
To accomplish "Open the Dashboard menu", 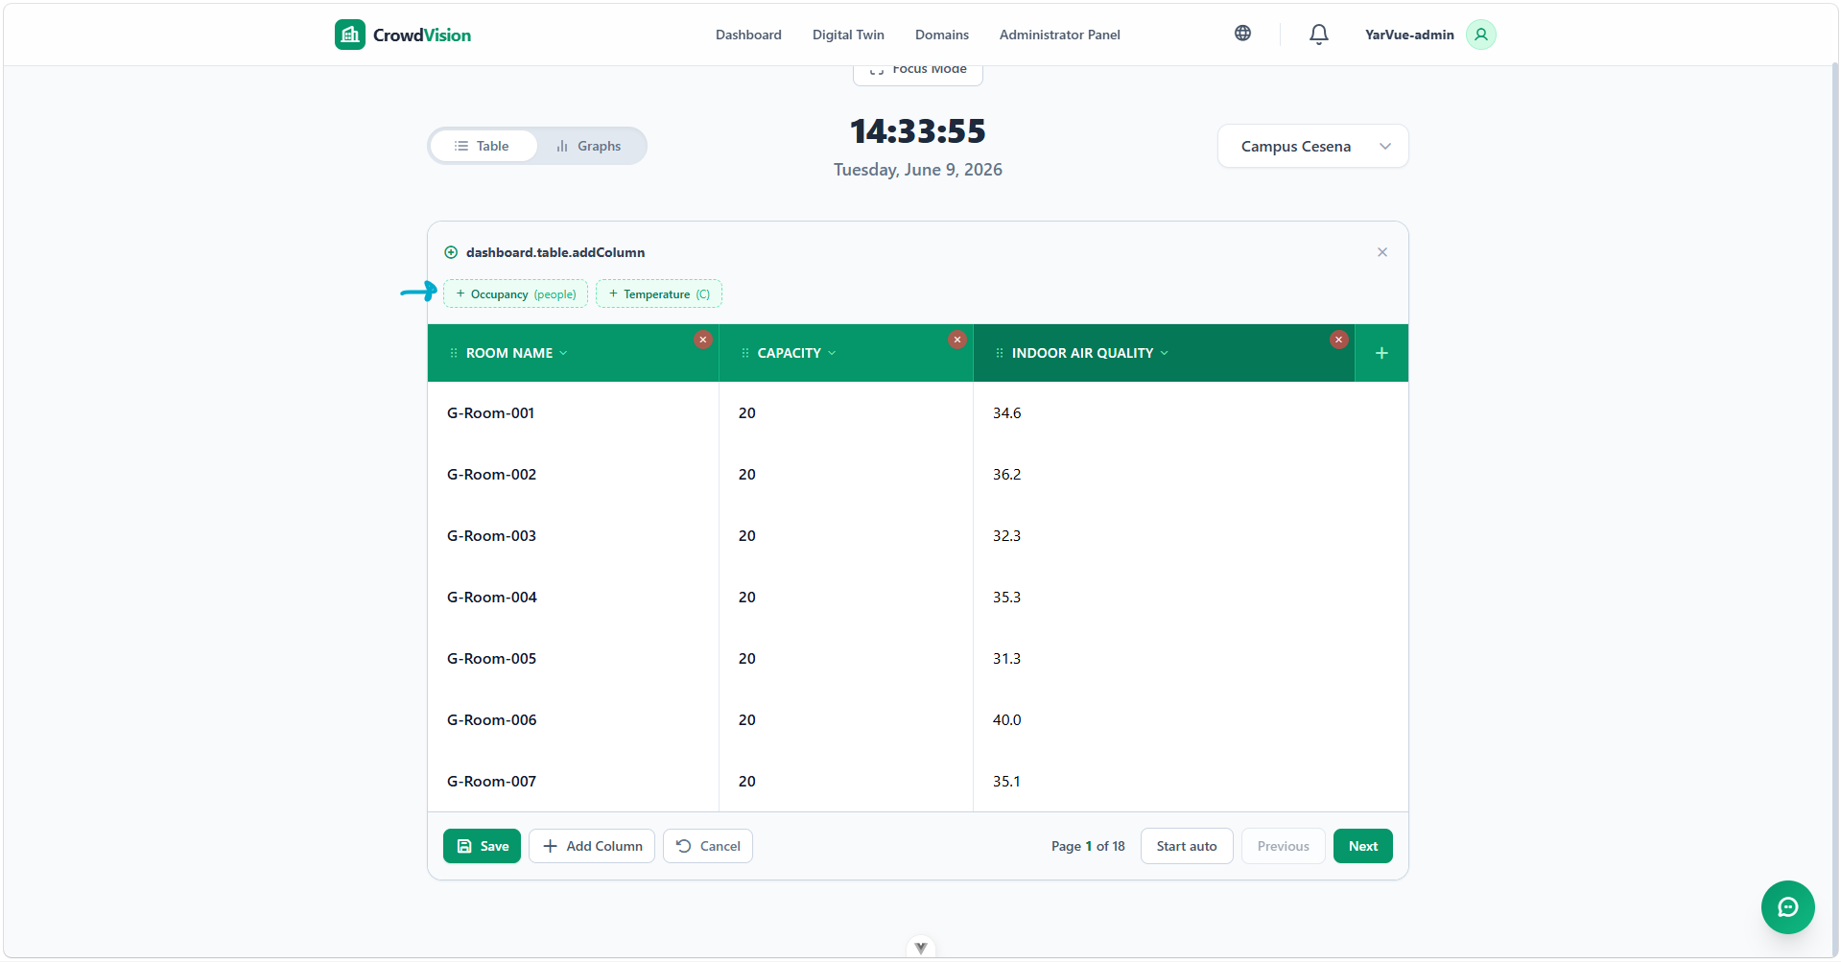I will (x=748, y=35).
